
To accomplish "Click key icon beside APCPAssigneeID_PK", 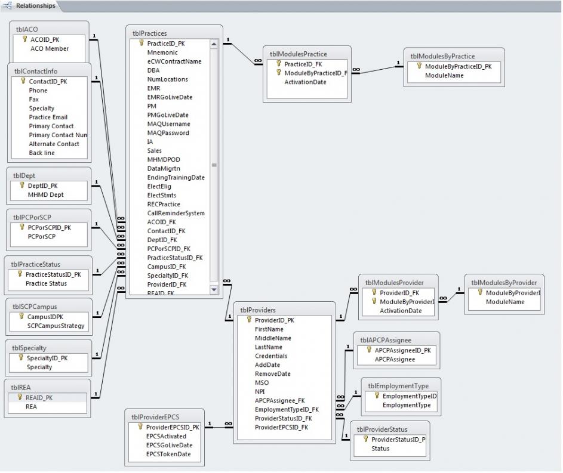I will pyautogui.click(x=369, y=350).
